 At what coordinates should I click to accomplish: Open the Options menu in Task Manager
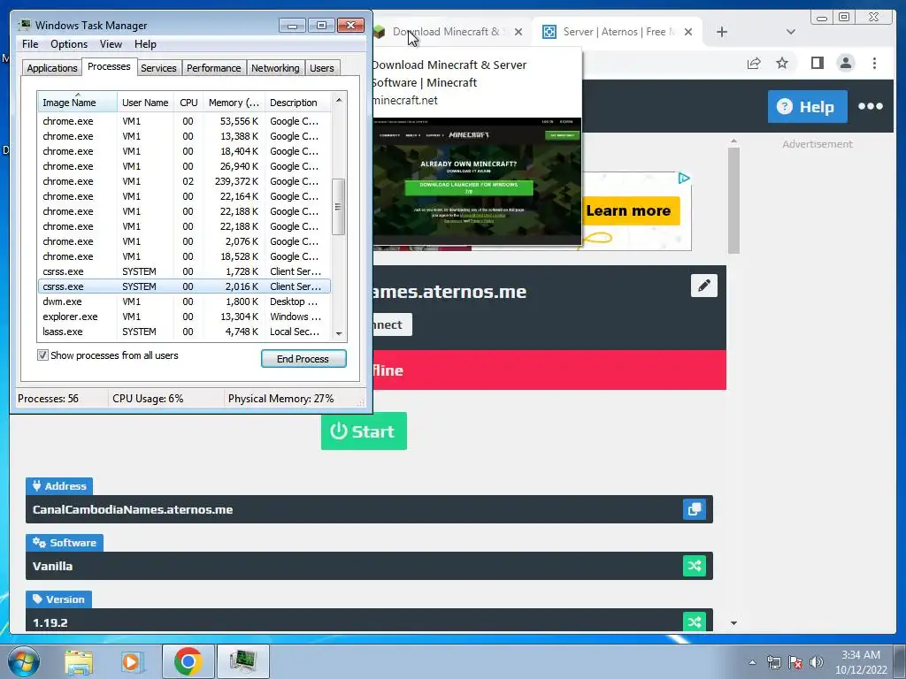pos(69,44)
